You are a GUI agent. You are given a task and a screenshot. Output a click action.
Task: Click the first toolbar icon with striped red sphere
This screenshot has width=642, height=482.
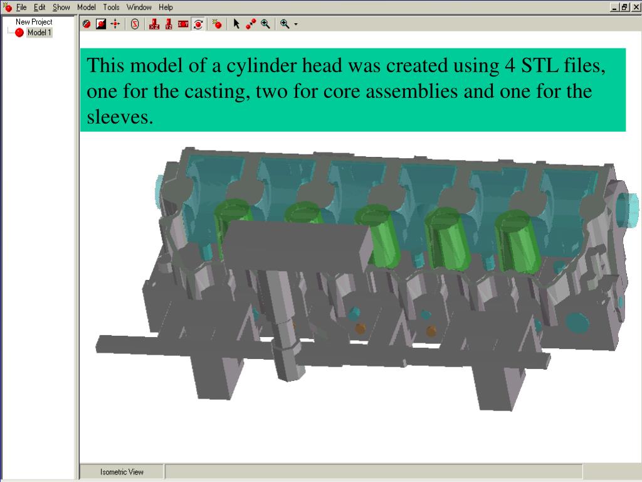(87, 24)
